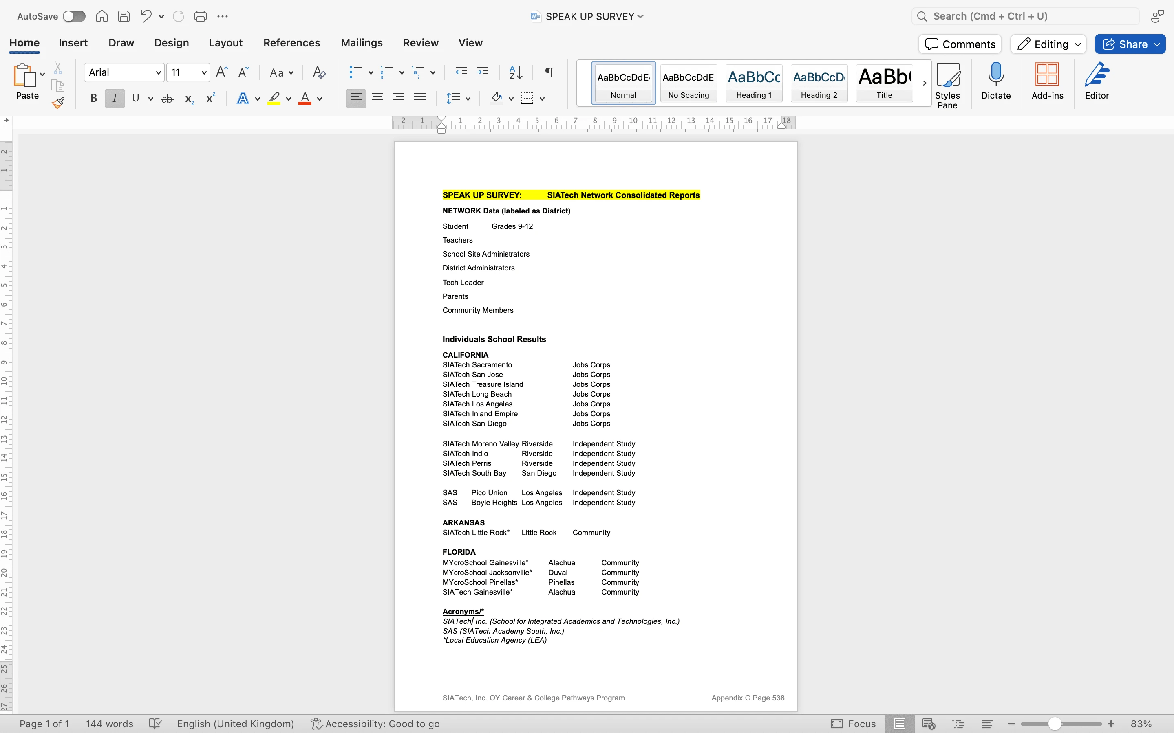Viewport: 1174px width, 733px height.
Task: Toggle Bold formatting
Action: (x=94, y=99)
